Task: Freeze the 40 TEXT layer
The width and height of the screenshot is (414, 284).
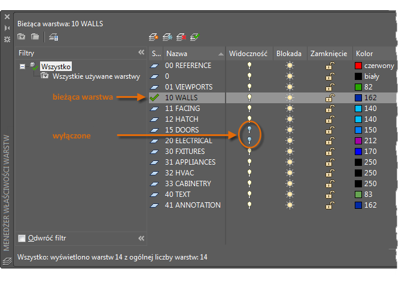Action: 290,195
